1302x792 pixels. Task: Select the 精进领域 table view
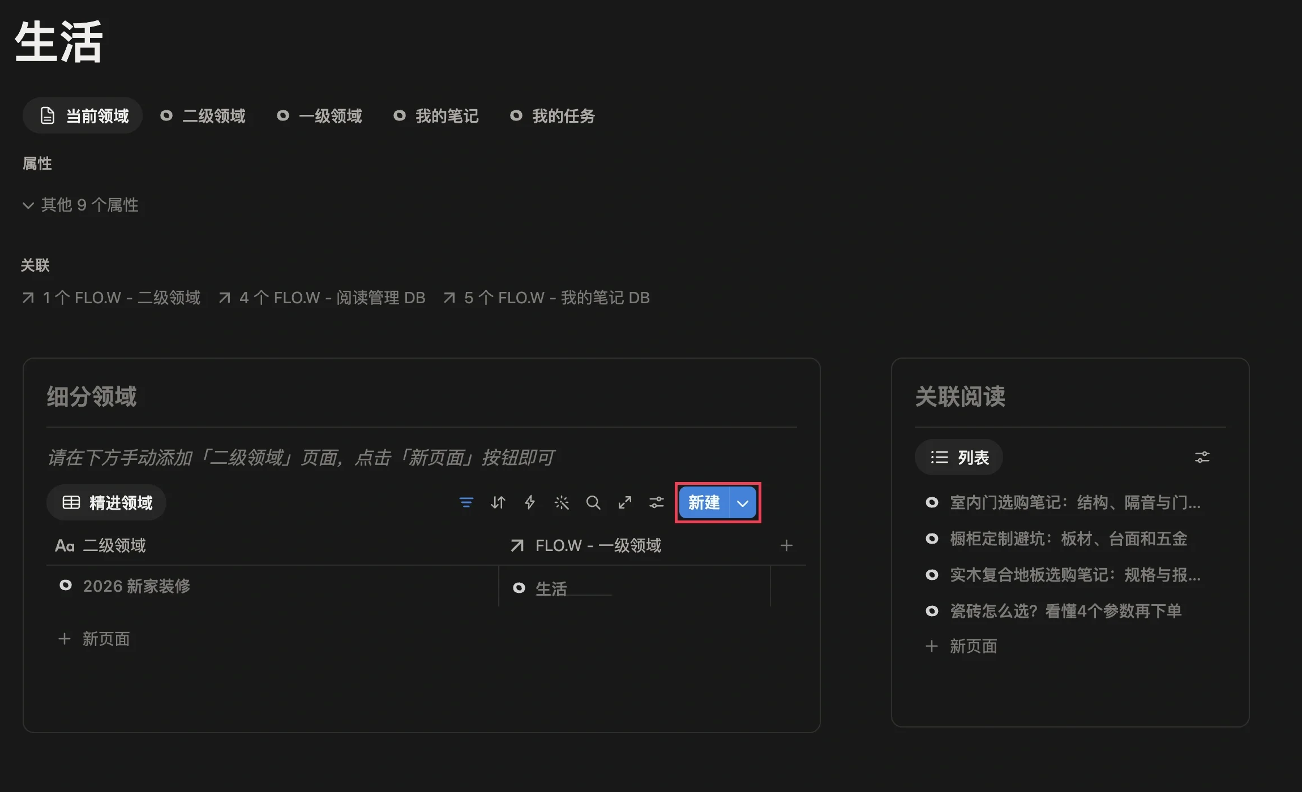pos(106,503)
